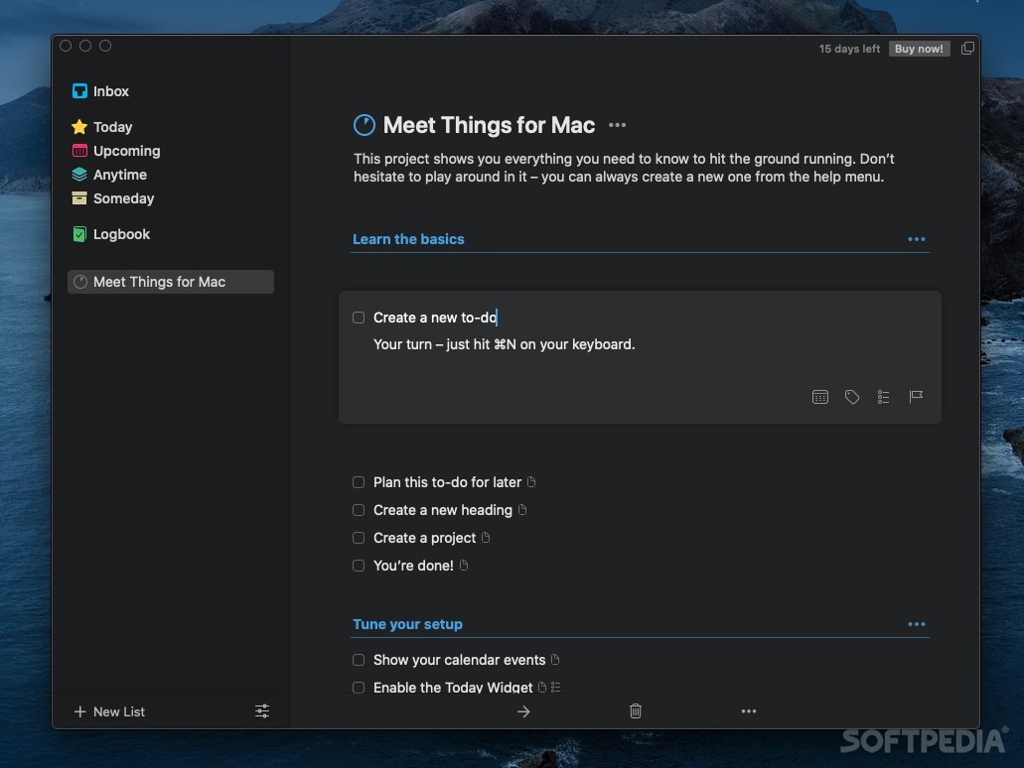1024x768 pixels.
Task: Check off Create a project
Action: (x=359, y=538)
